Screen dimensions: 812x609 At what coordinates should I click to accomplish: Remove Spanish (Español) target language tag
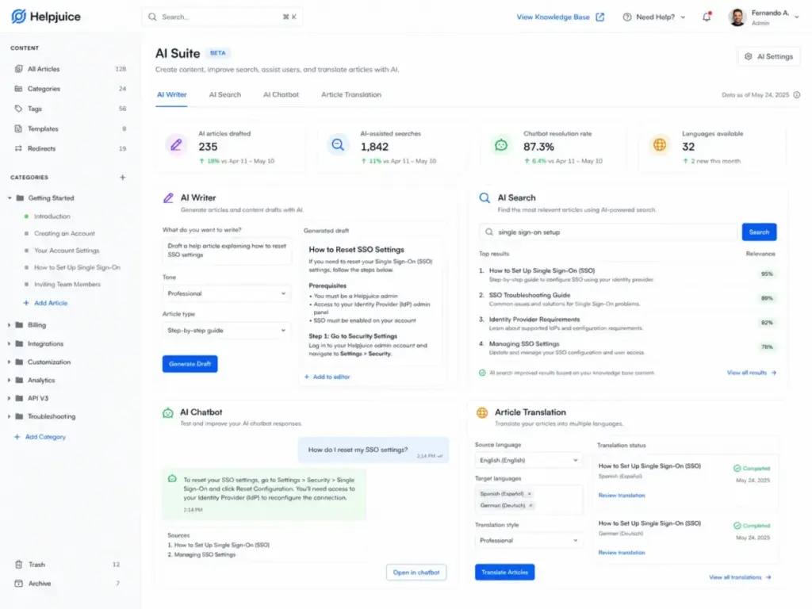pos(529,494)
